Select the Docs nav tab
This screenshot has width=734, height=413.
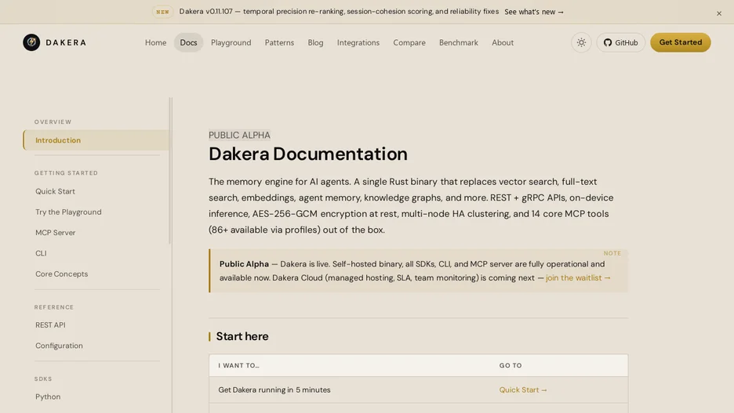188,42
